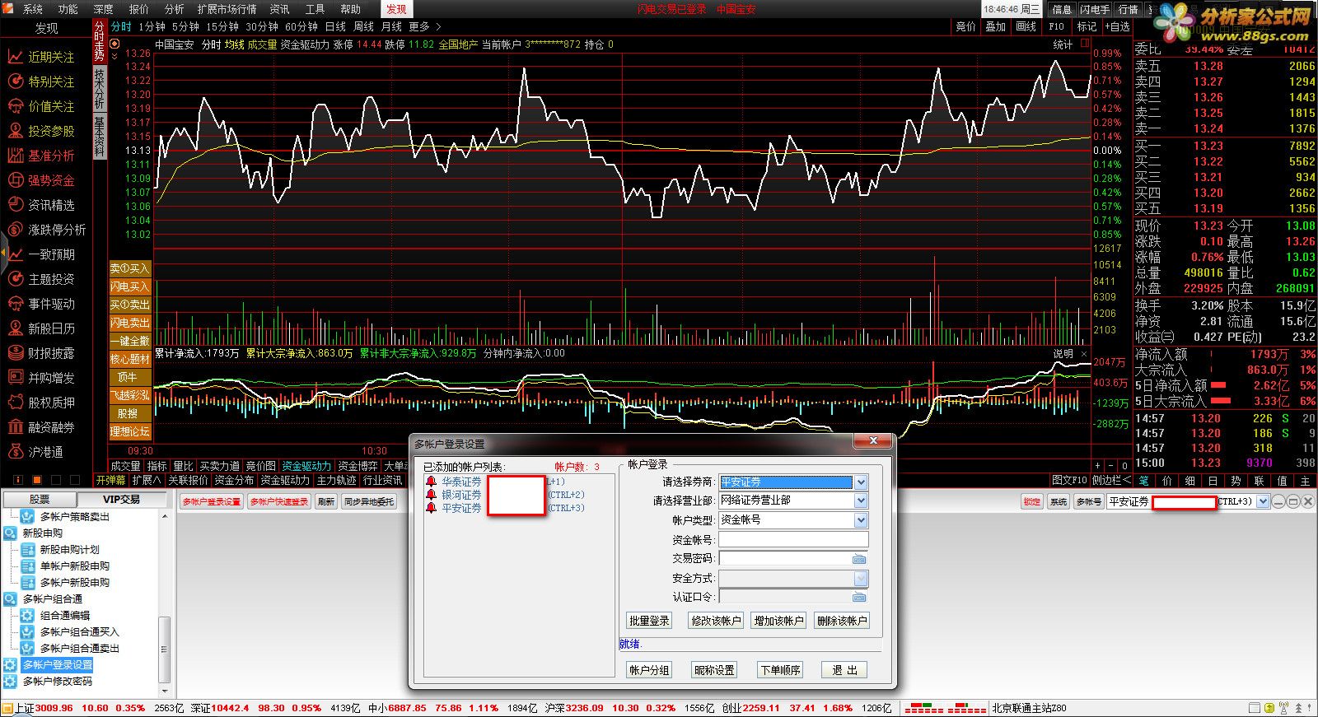1318x717 pixels.
Task: Select 日线 period tab
Action: [335, 26]
